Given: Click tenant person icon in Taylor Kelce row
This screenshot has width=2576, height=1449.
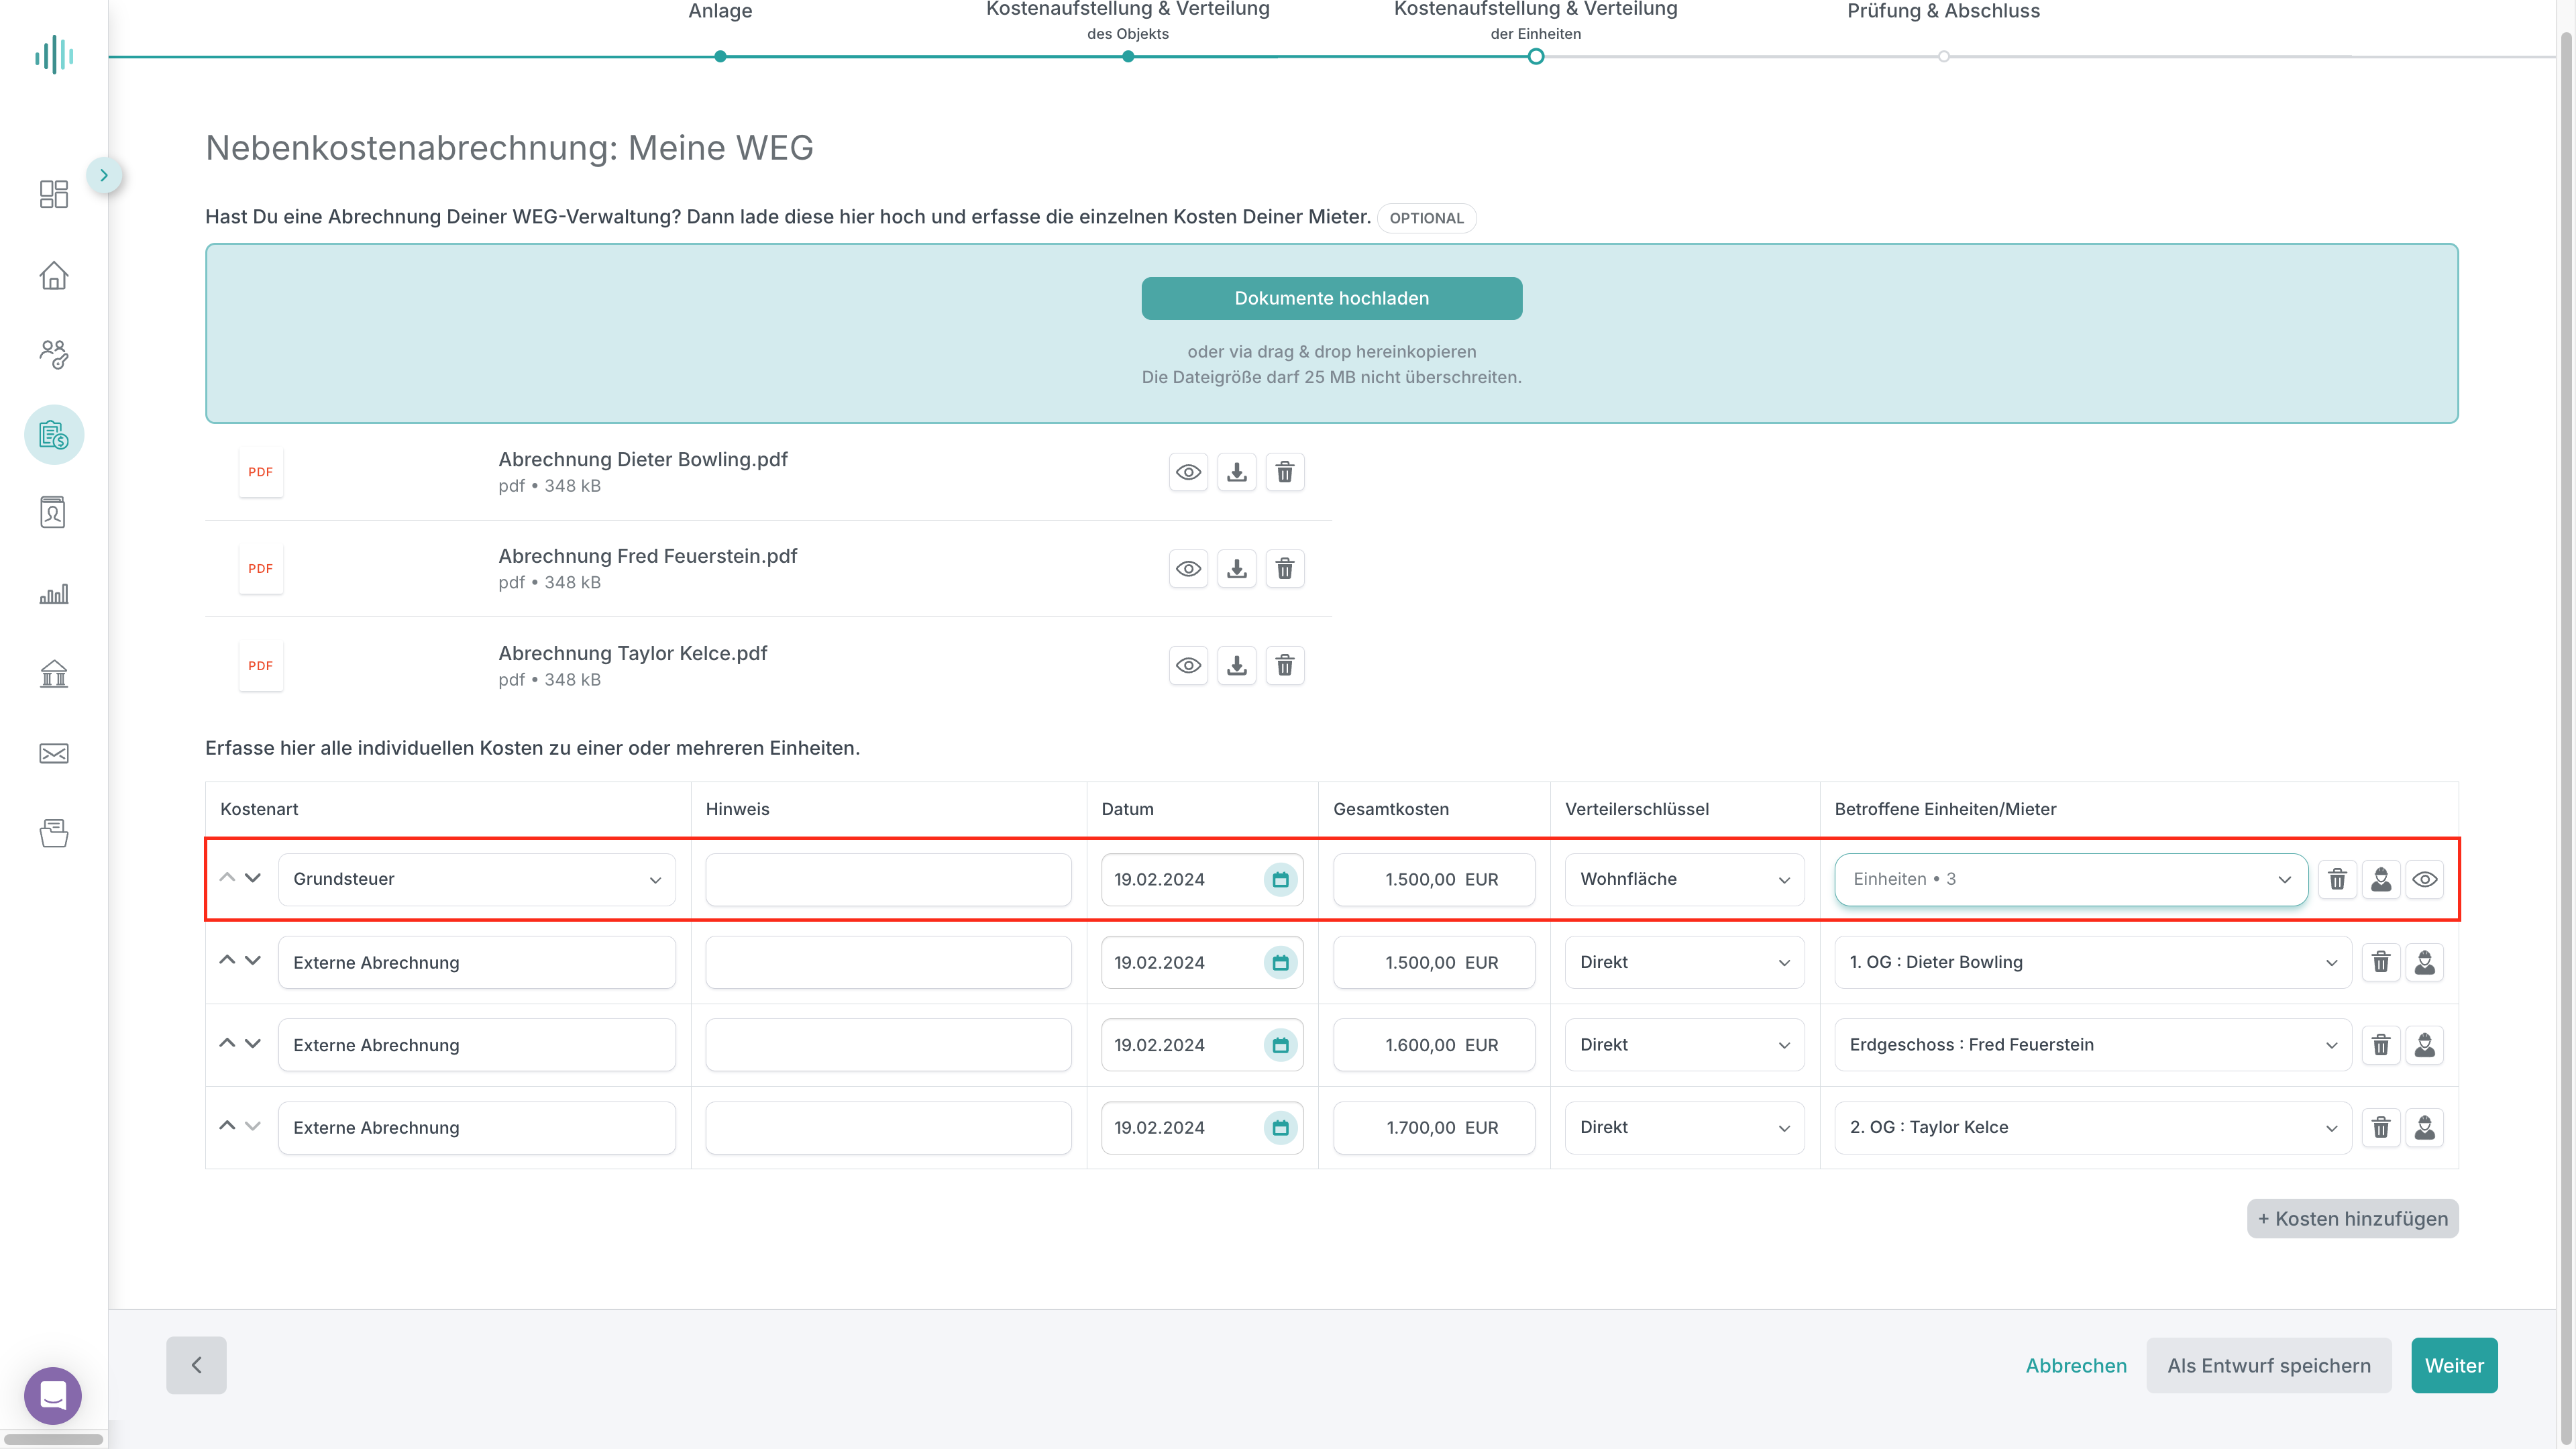Looking at the screenshot, I should tap(2425, 1128).
